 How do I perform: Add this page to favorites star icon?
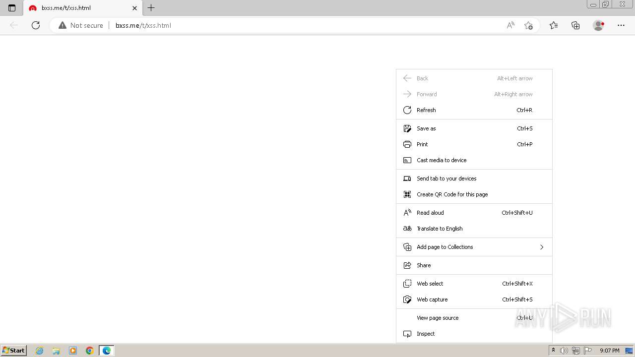coord(528,25)
